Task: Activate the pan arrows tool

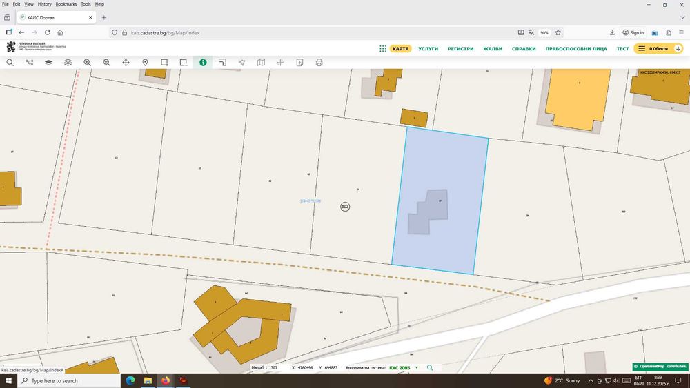Action: click(x=126, y=63)
